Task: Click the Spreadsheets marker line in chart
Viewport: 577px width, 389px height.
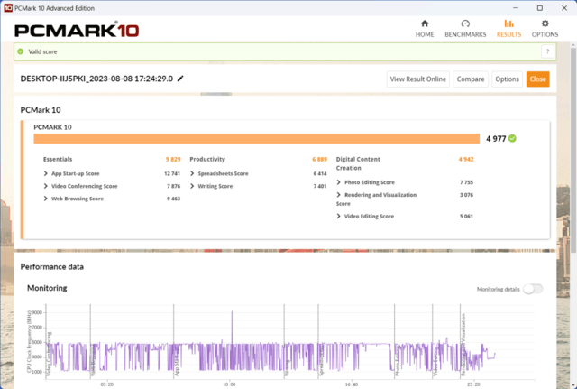Action: click(x=318, y=343)
